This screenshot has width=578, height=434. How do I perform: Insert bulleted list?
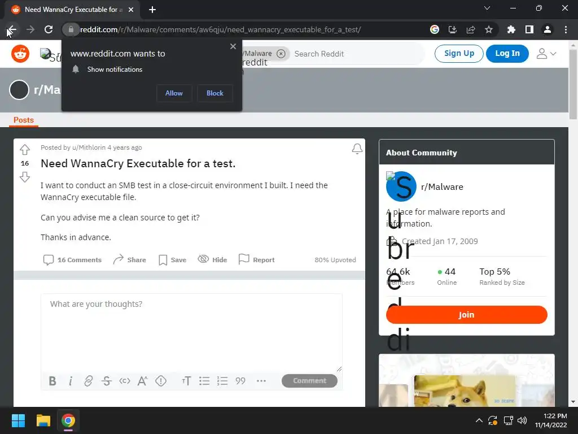point(204,381)
